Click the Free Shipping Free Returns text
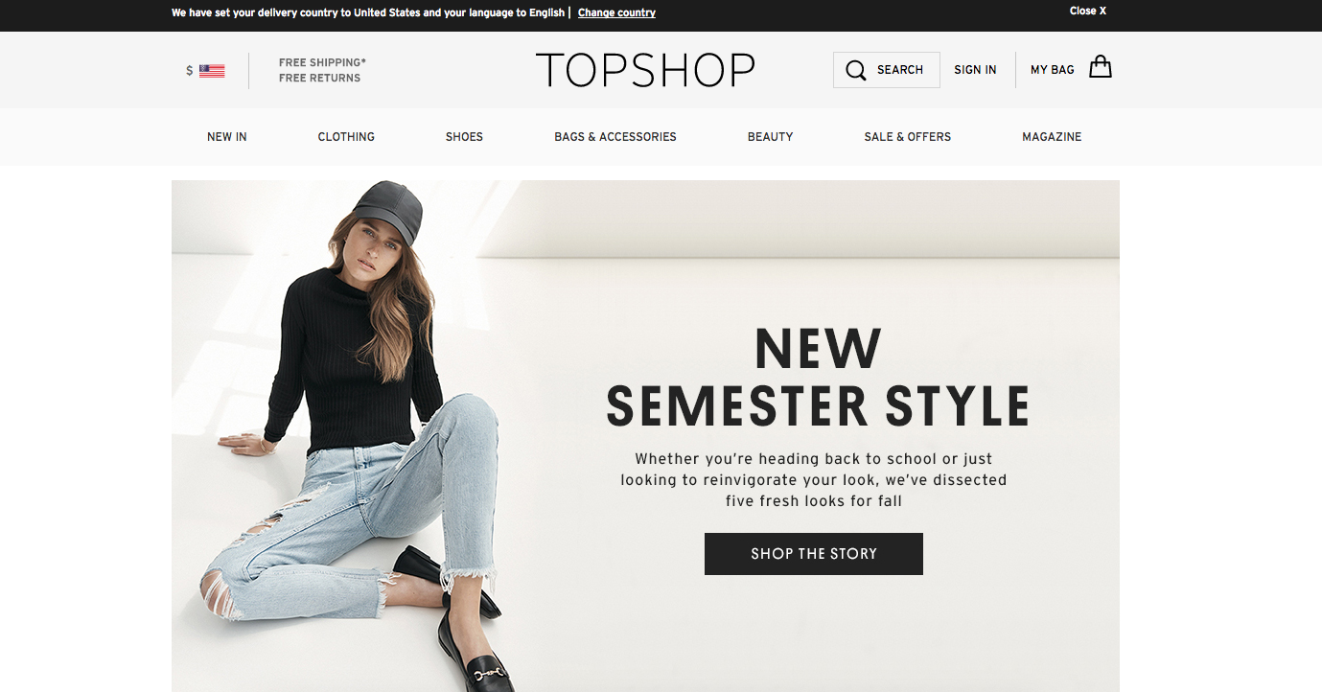Image resolution: width=1322 pixels, height=692 pixels. (323, 70)
